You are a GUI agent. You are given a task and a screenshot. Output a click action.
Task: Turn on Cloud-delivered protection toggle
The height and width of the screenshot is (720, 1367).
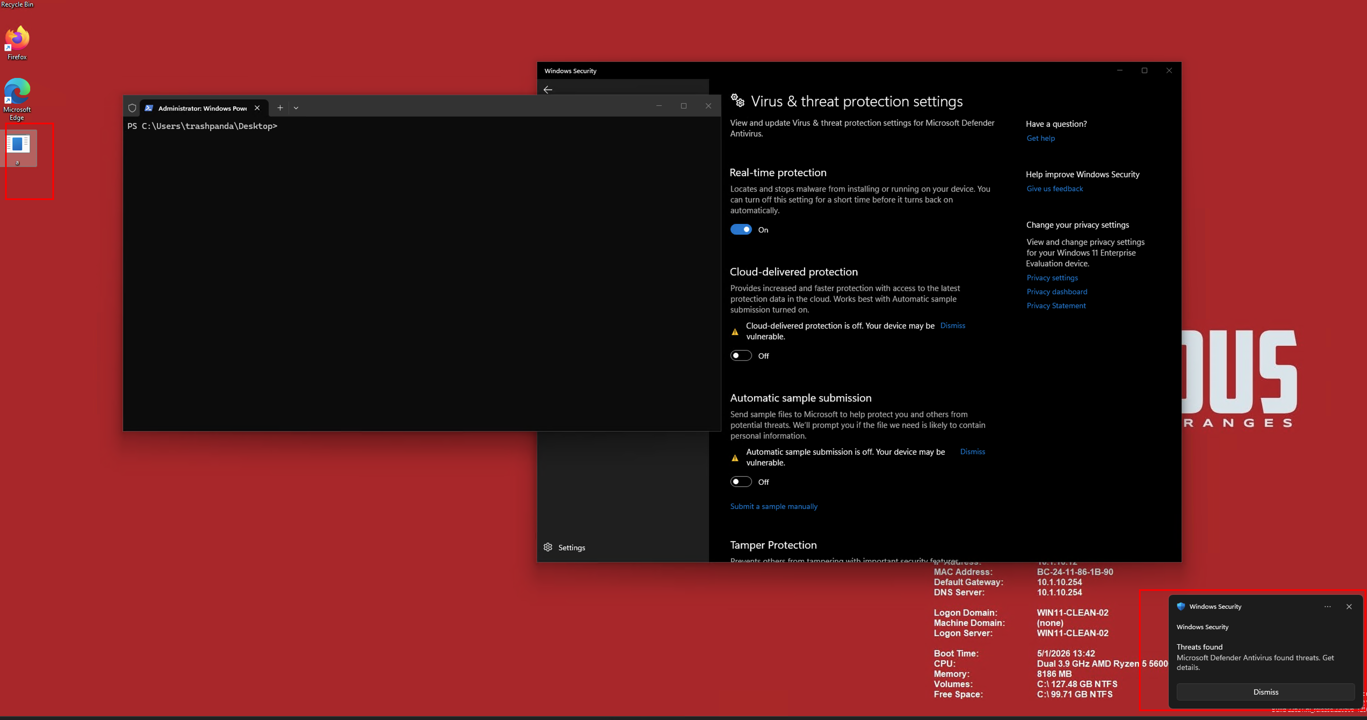[741, 355]
